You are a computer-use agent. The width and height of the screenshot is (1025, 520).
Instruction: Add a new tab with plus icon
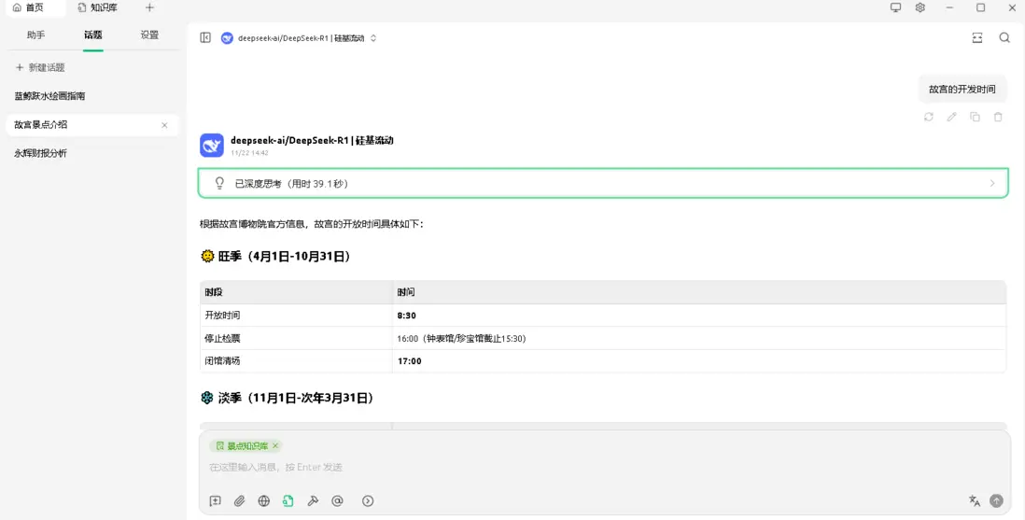point(149,7)
